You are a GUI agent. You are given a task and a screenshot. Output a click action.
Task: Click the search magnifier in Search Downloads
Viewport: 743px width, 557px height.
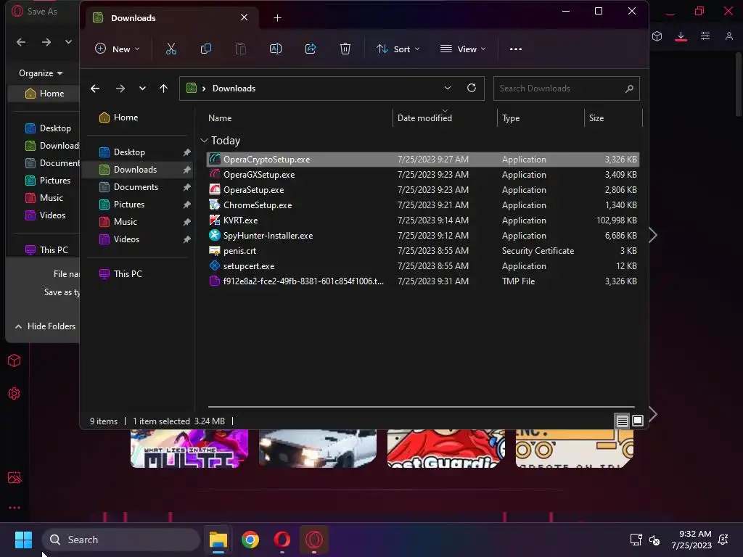629,88
